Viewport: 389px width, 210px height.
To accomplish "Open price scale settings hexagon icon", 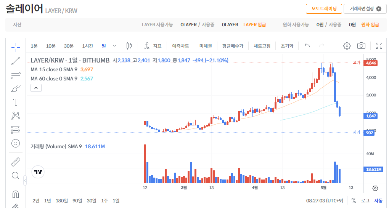I will (375, 188).
